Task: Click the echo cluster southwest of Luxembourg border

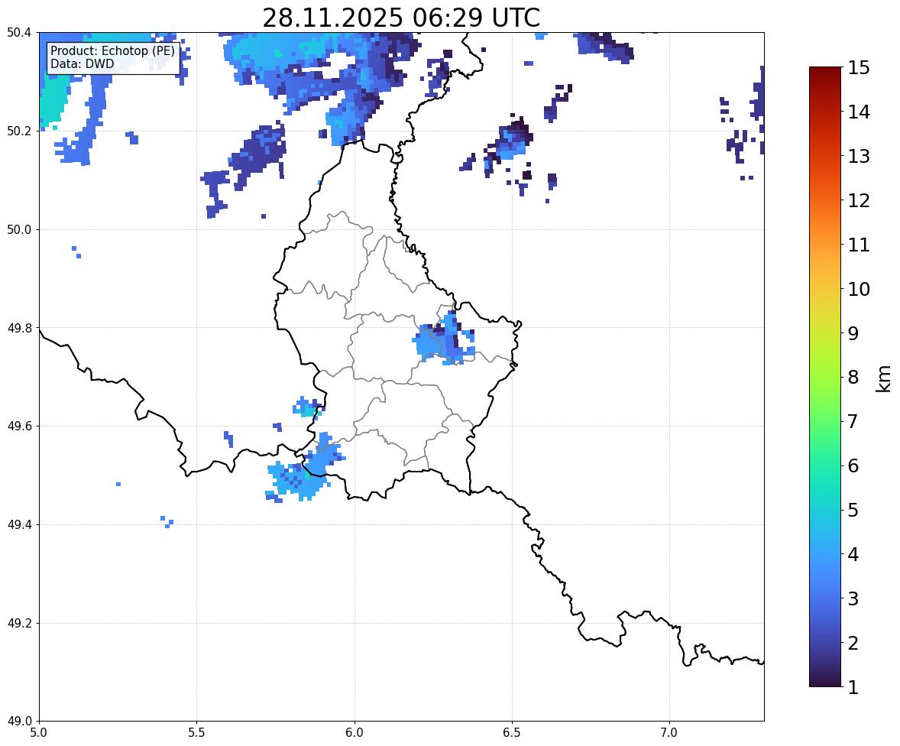Action: [304, 469]
